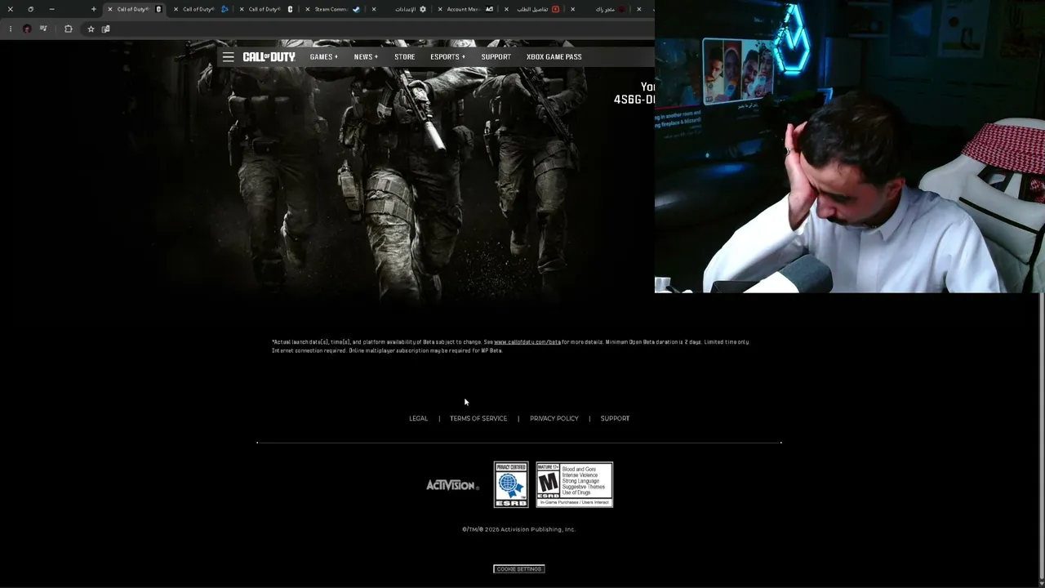The width and height of the screenshot is (1045, 588).
Task: Switch to the Account Manager tab
Action: coord(465,9)
